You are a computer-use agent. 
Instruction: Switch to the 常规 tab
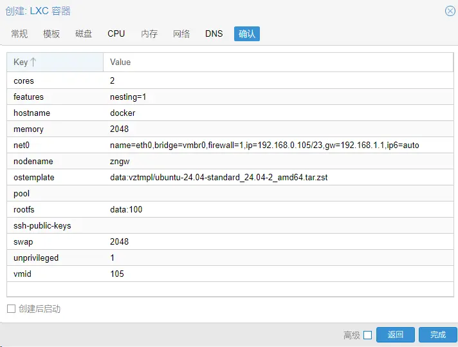(x=19, y=33)
